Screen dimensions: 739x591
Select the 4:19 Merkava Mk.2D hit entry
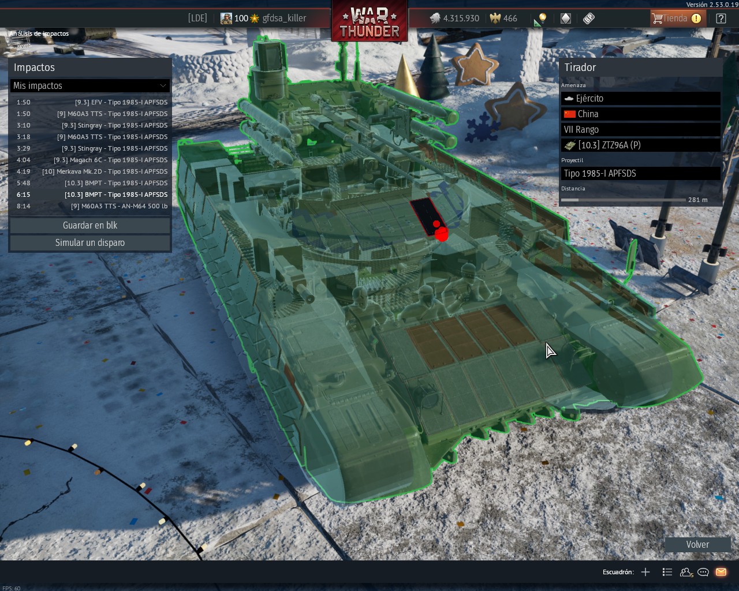[x=92, y=171]
